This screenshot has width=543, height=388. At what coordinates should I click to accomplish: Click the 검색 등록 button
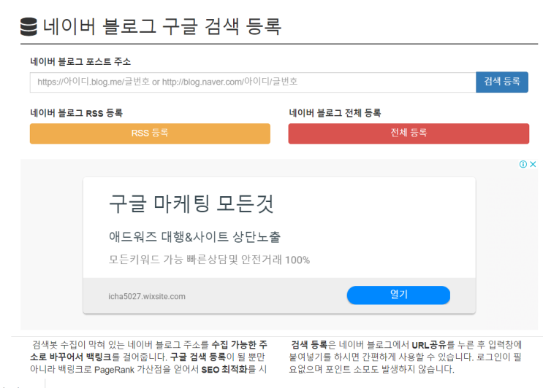(x=502, y=82)
